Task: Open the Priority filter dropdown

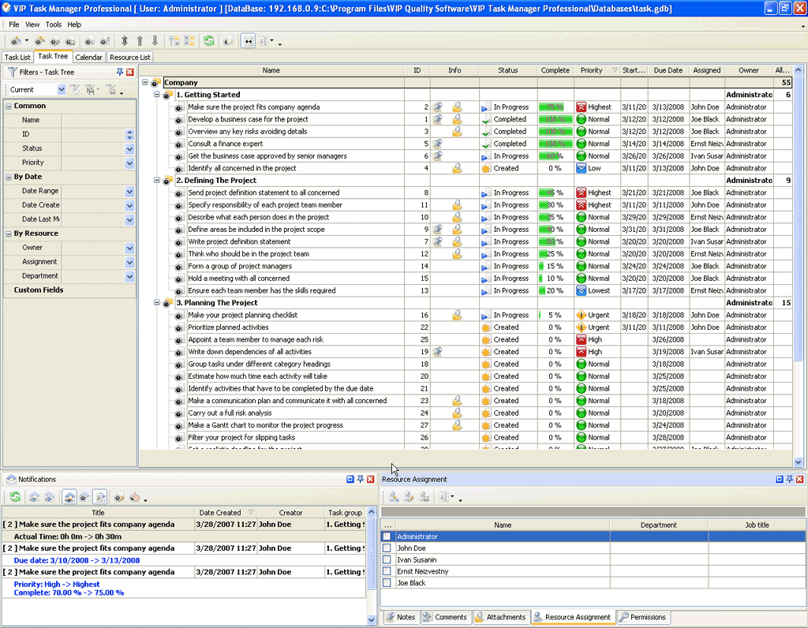Action: [x=129, y=163]
